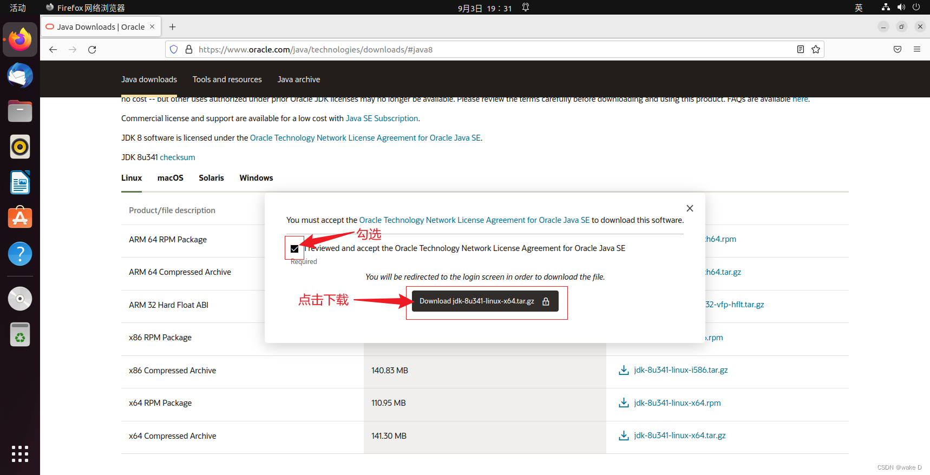Show all applications grid
The height and width of the screenshot is (475, 930).
click(20, 454)
